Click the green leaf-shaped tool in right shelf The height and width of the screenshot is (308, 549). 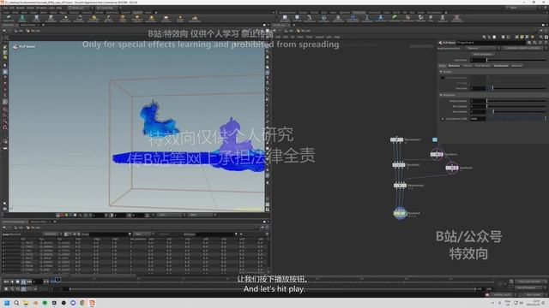395,17
